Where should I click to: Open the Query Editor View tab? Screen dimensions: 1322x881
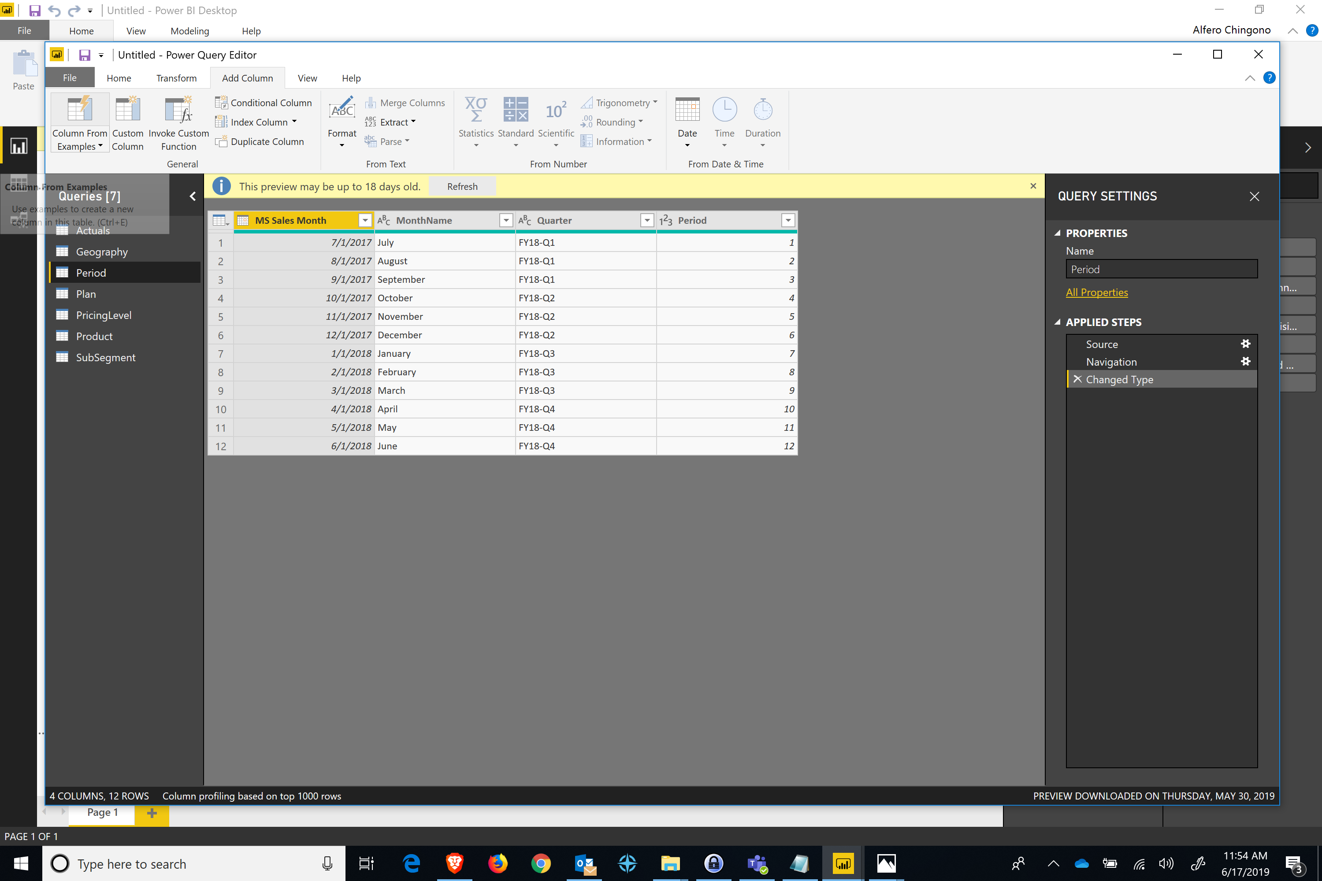click(x=307, y=78)
